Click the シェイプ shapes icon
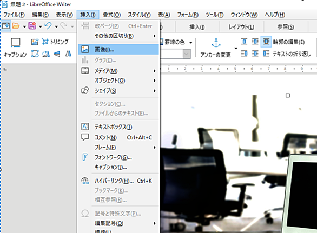 pyautogui.click(x=85, y=90)
